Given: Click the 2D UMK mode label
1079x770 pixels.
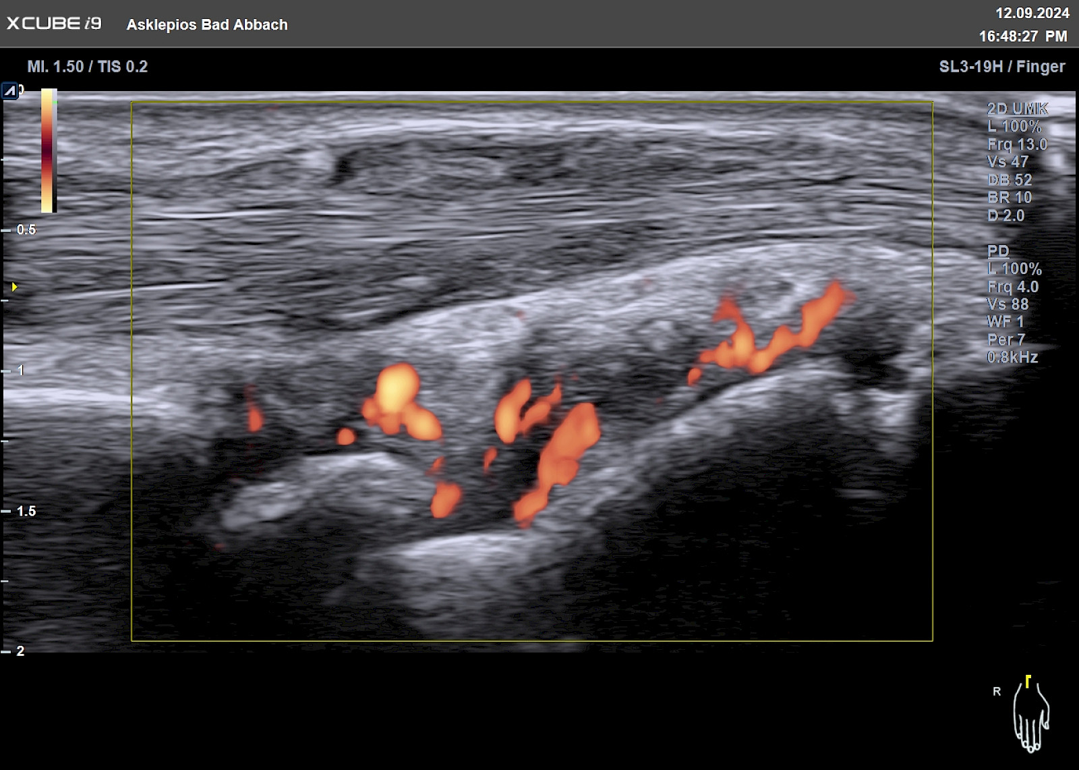Looking at the screenshot, I should coord(1018,109).
